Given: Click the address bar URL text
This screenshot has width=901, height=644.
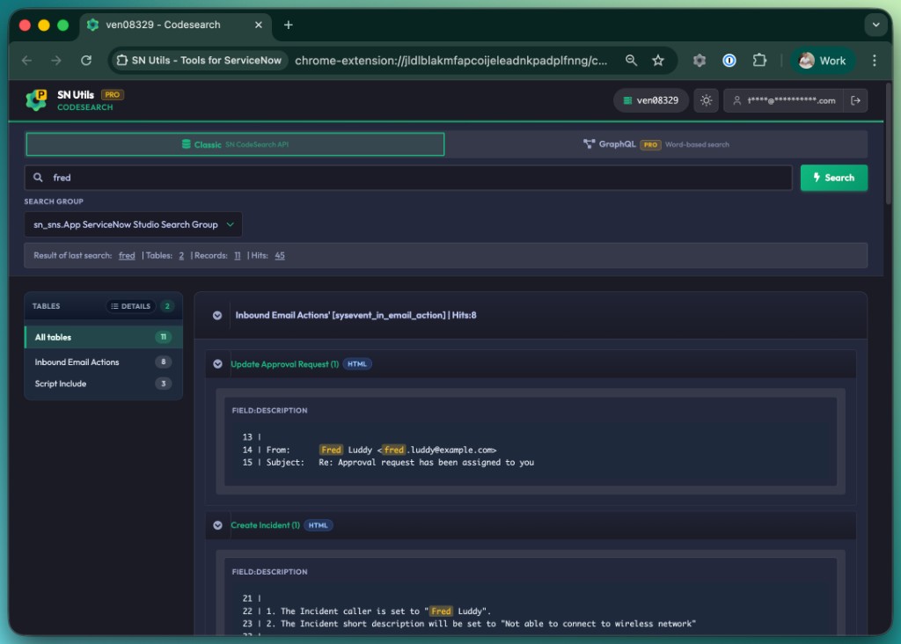Looking at the screenshot, I should tap(451, 61).
